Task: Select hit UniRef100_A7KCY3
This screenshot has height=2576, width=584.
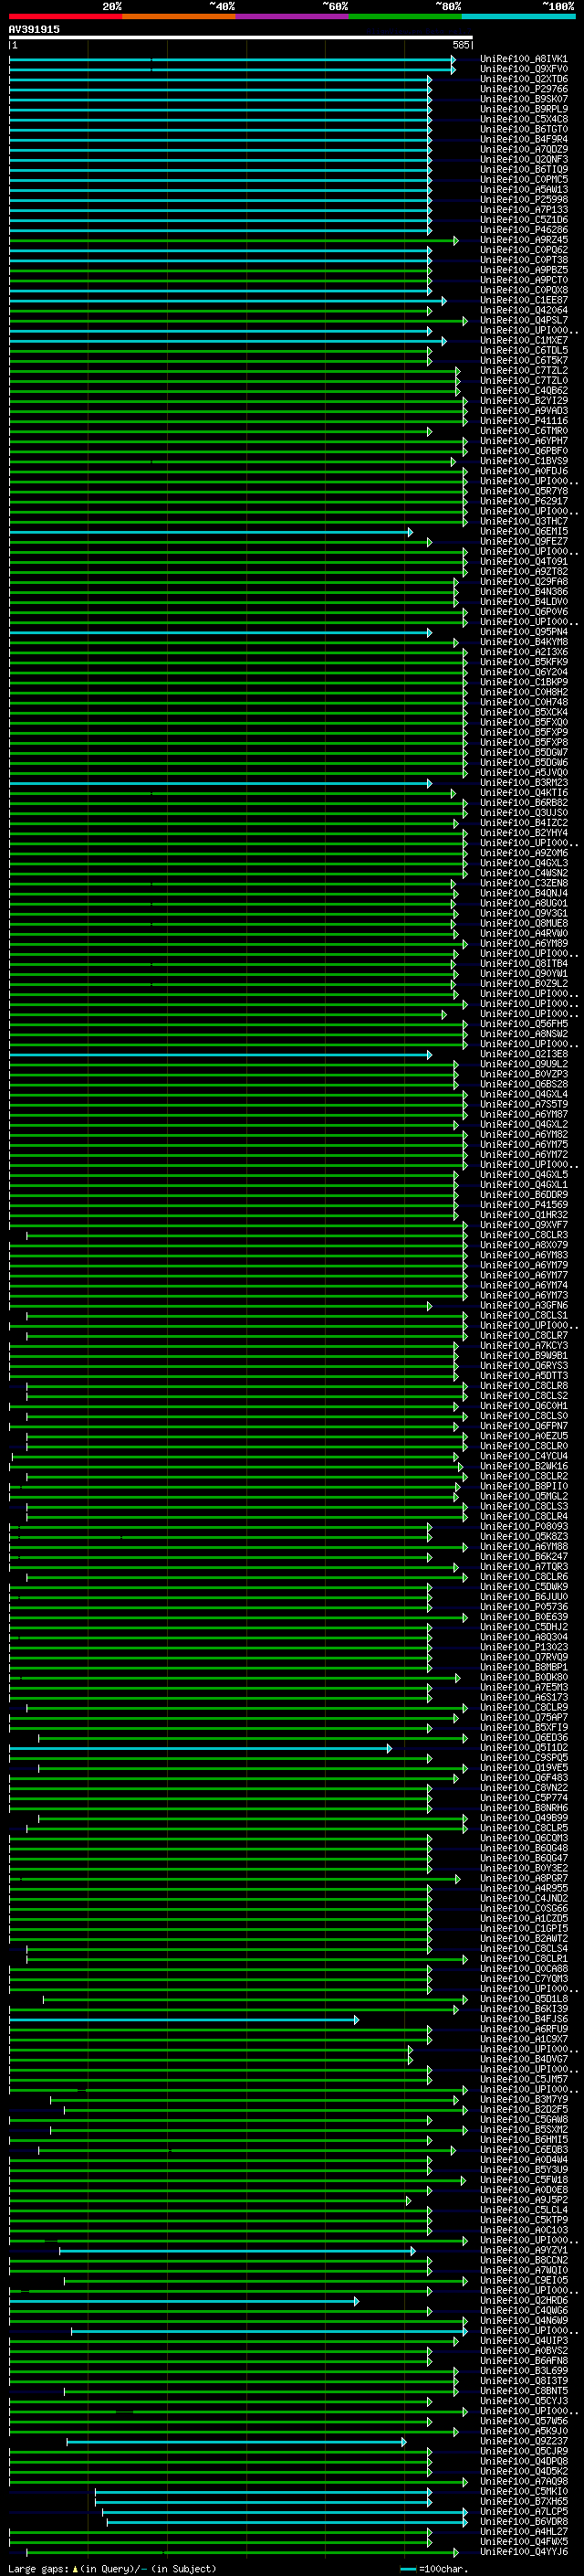Action: 523,1345
